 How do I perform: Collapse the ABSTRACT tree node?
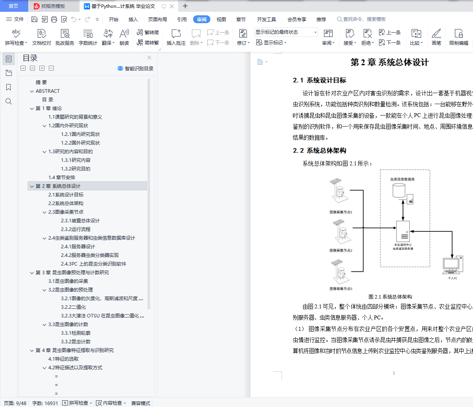click(32, 91)
